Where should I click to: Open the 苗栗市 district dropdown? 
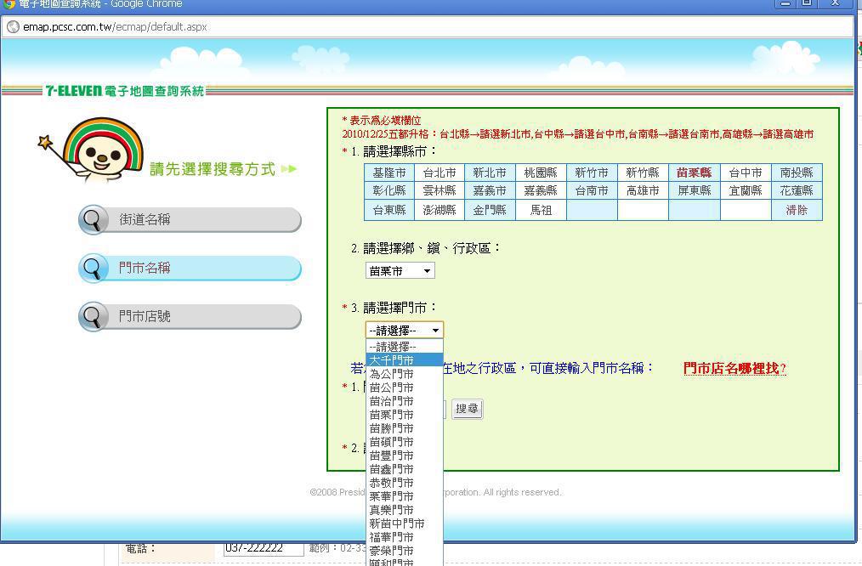click(x=400, y=271)
